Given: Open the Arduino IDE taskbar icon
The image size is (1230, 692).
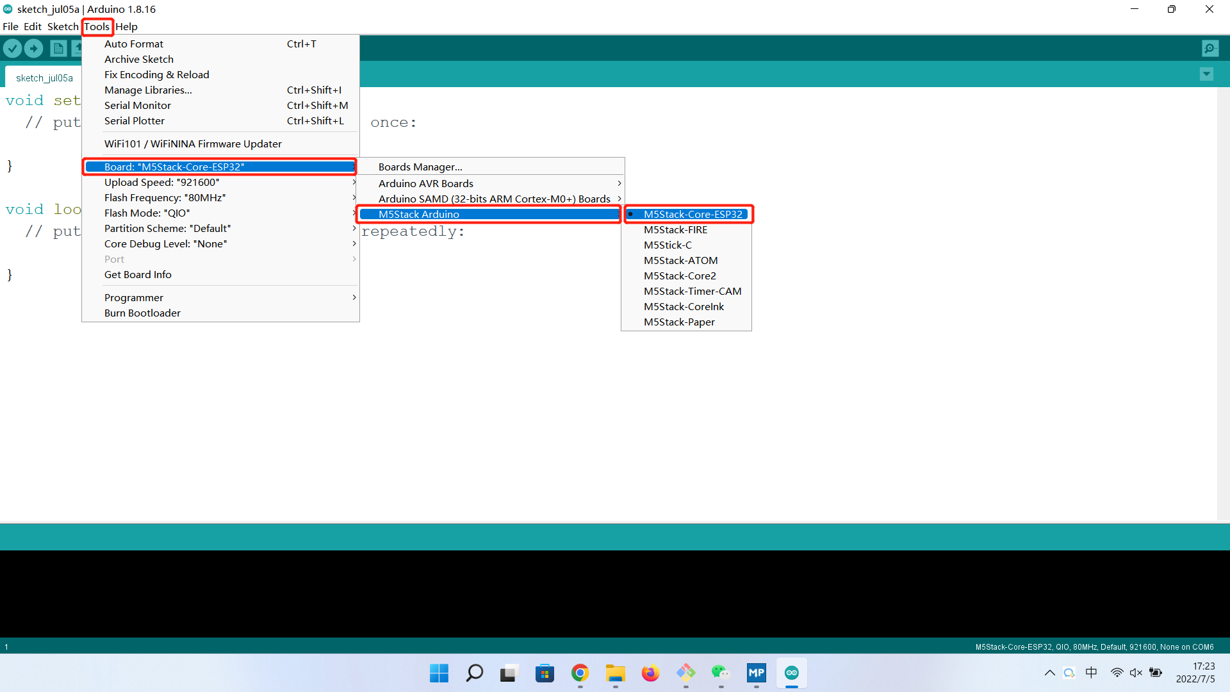Looking at the screenshot, I should tap(791, 673).
